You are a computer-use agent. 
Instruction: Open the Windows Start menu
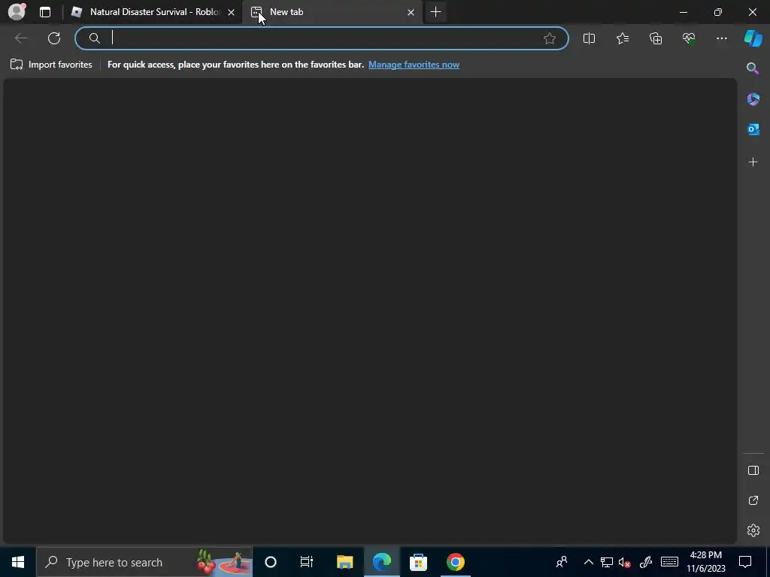click(x=18, y=562)
